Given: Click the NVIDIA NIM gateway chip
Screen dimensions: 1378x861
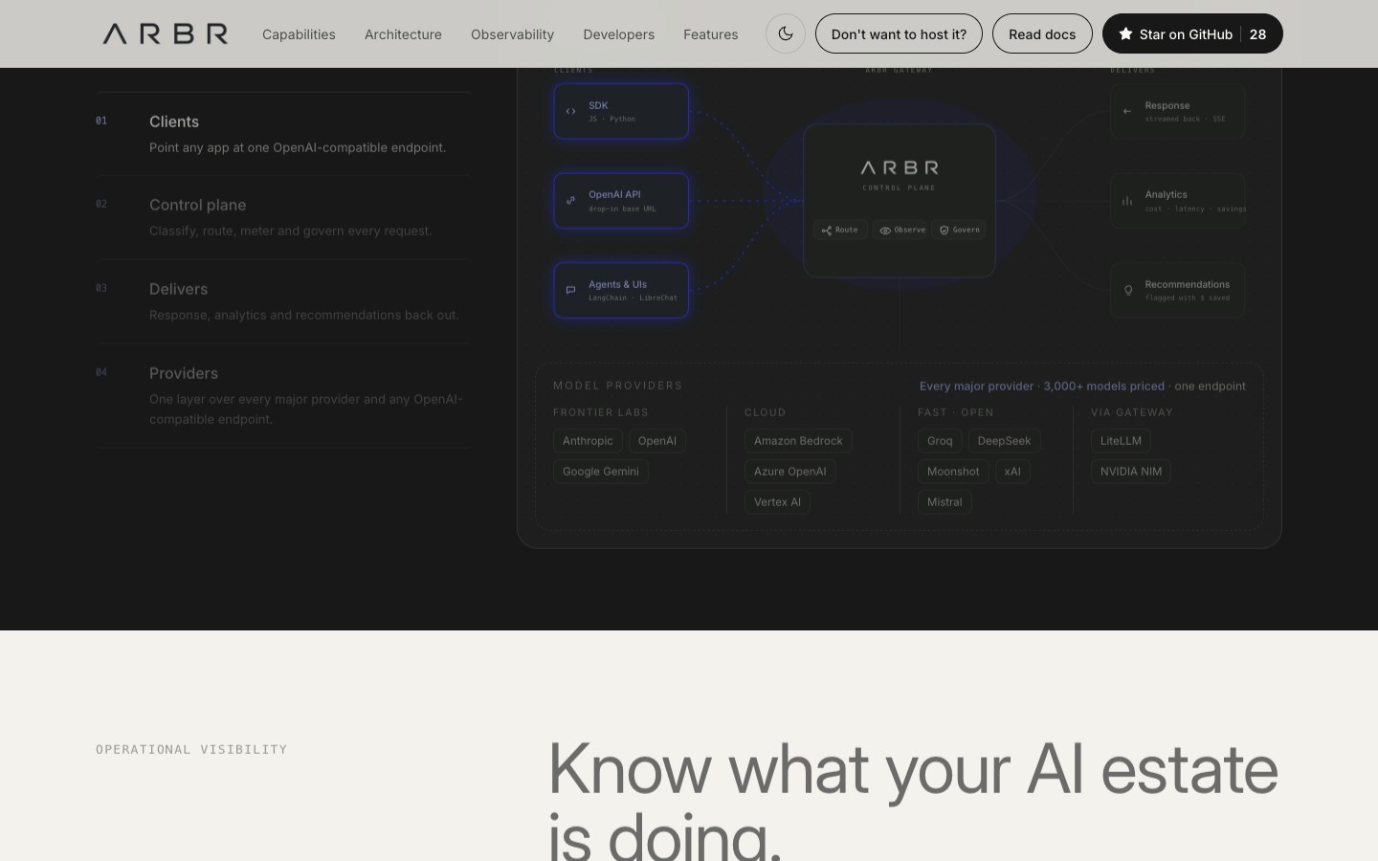Looking at the screenshot, I should pos(1131,472).
